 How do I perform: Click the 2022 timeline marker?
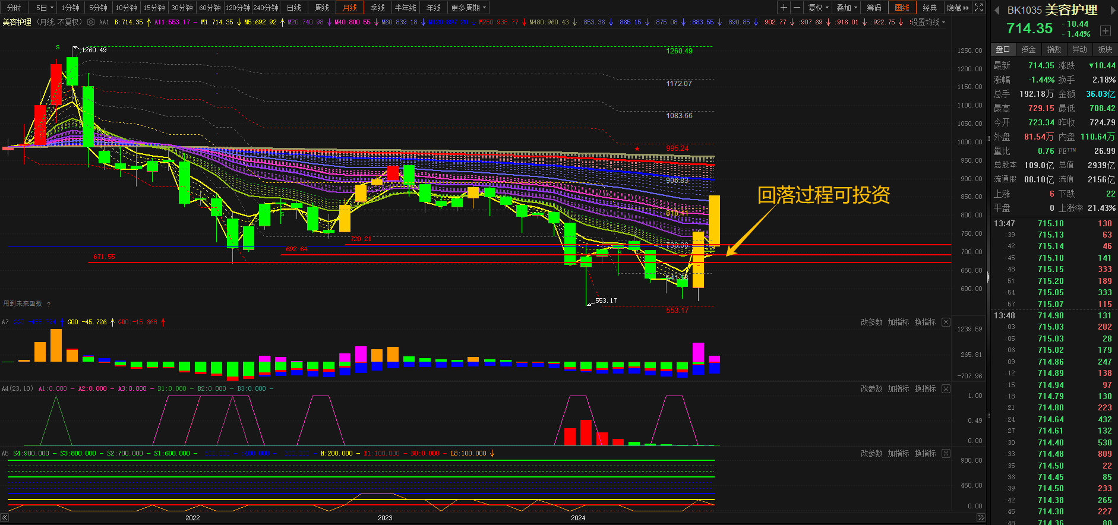click(x=192, y=518)
